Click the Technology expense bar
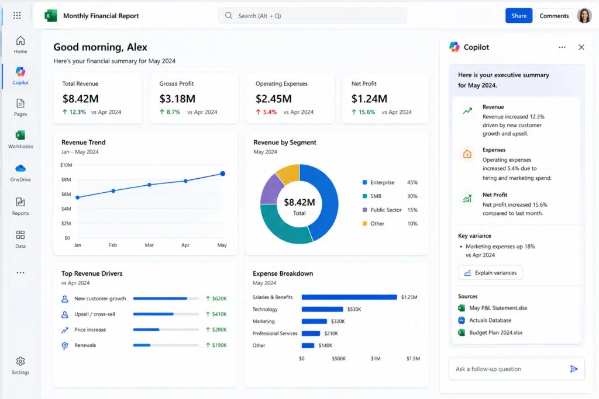Screen dimensions: 599x399 point(322,310)
